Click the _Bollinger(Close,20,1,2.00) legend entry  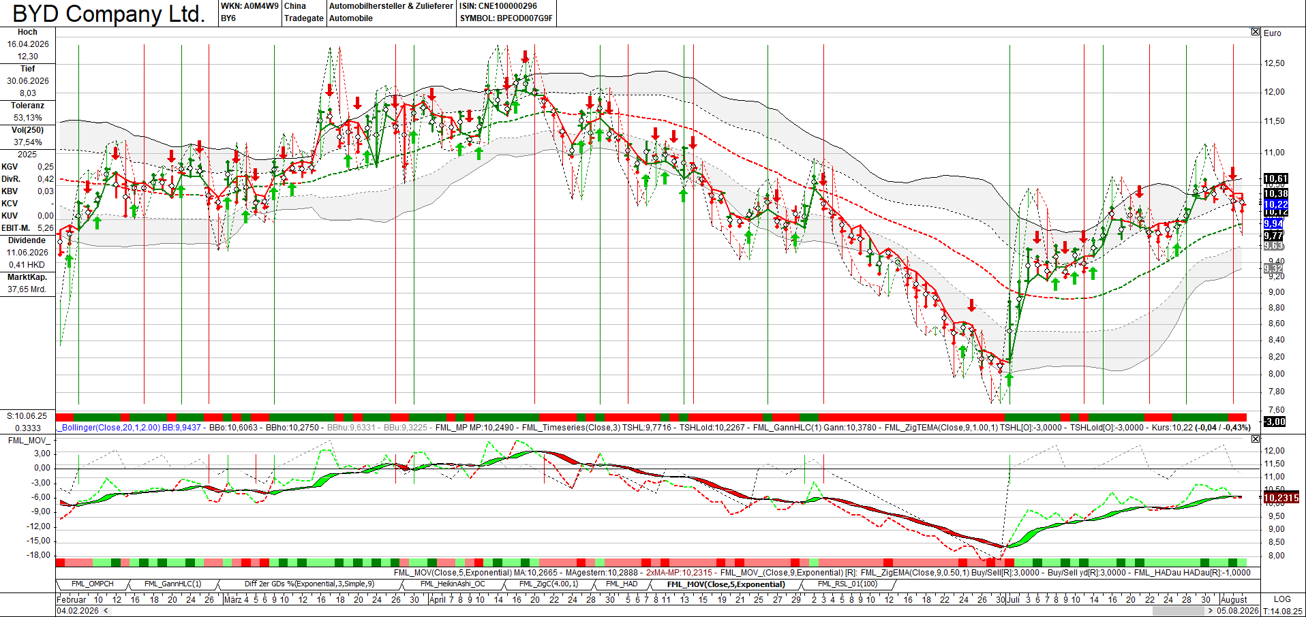109,428
